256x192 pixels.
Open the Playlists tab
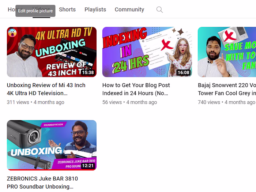pos(95,10)
